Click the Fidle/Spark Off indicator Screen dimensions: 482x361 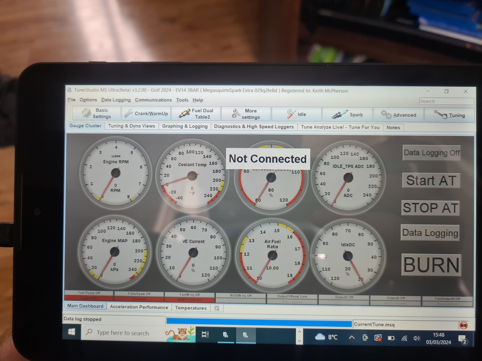pos(139,294)
